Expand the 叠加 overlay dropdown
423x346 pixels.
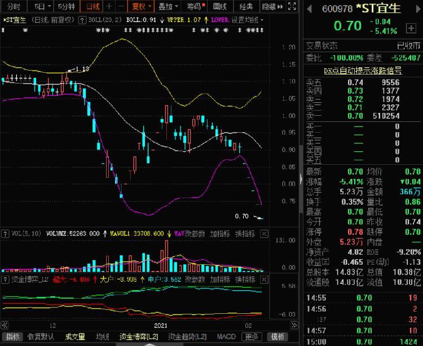[168, 6]
